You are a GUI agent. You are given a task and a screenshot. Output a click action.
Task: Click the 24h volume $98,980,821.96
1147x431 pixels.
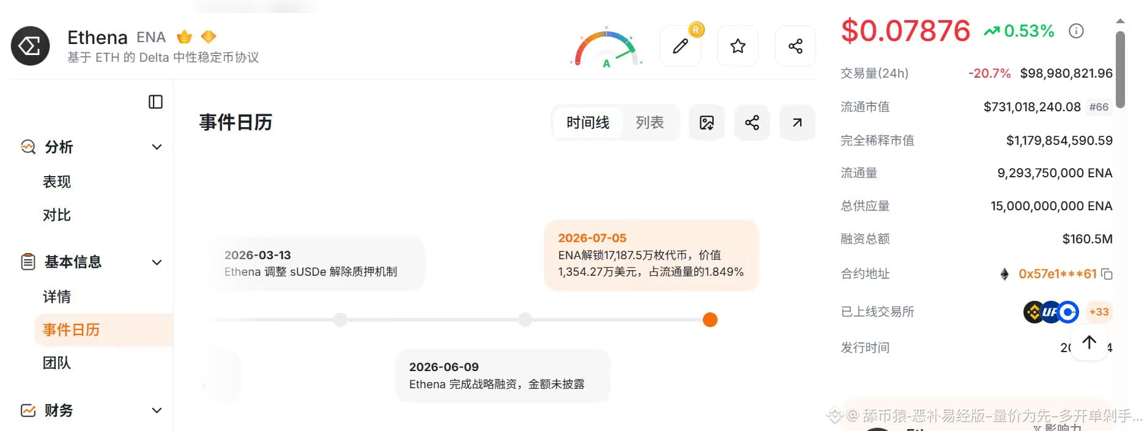click(x=1066, y=73)
